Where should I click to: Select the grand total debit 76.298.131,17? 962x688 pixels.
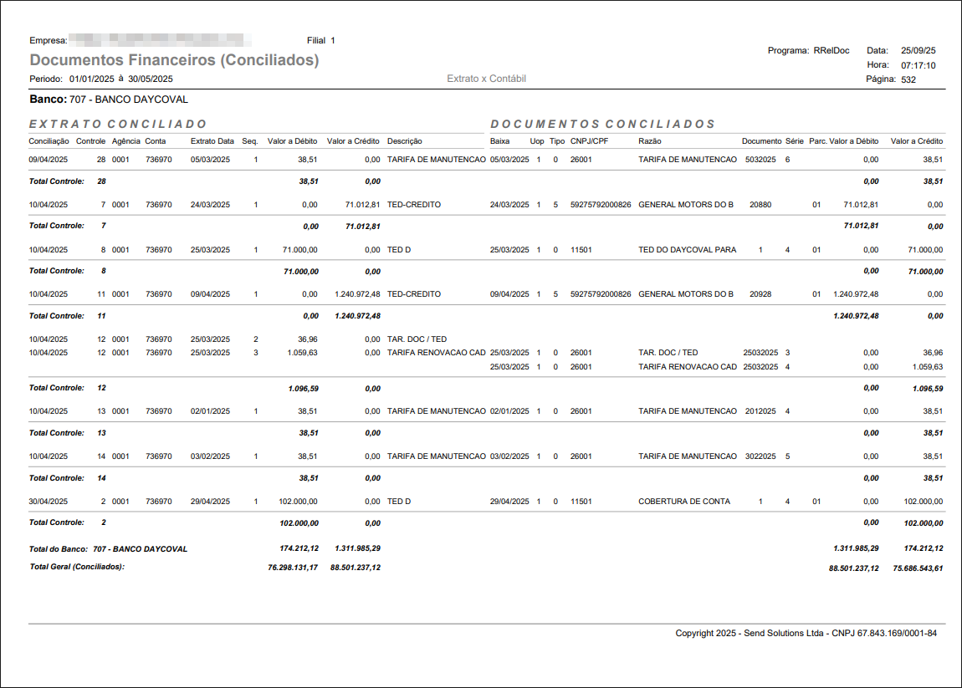(x=287, y=568)
